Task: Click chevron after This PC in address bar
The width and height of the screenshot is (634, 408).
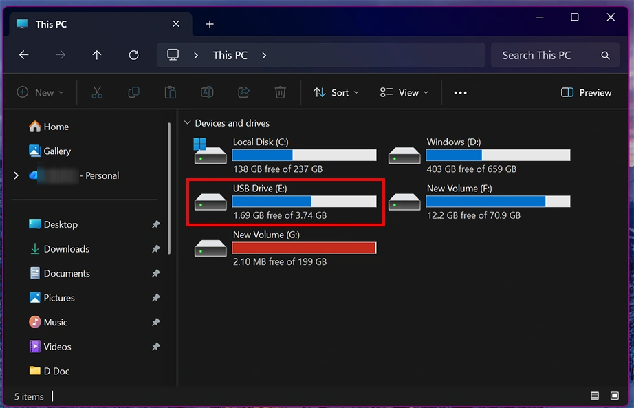Action: (x=264, y=56)
